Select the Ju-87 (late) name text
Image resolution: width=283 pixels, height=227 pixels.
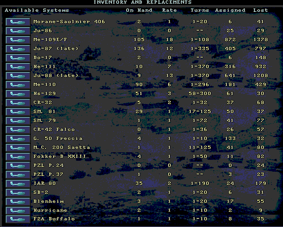point(56,49)
